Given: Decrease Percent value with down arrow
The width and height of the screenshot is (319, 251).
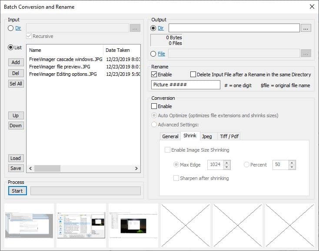Looking at the screenshot, I should pos(292,167).
